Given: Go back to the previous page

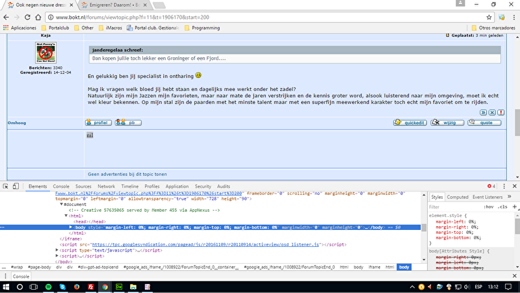Looking at the screenshot, I should (x=6, y=18).
